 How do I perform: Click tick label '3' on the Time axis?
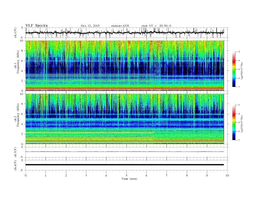86,175
